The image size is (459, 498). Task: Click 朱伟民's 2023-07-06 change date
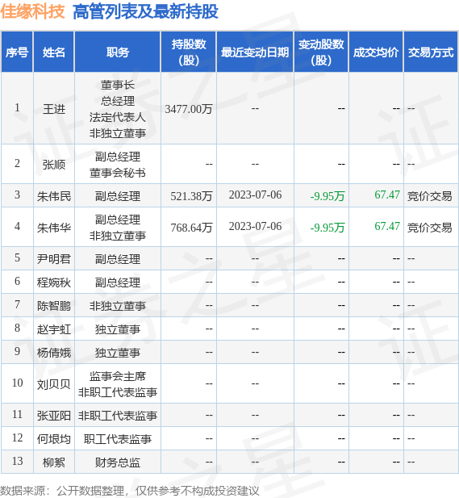coord(255,195)
